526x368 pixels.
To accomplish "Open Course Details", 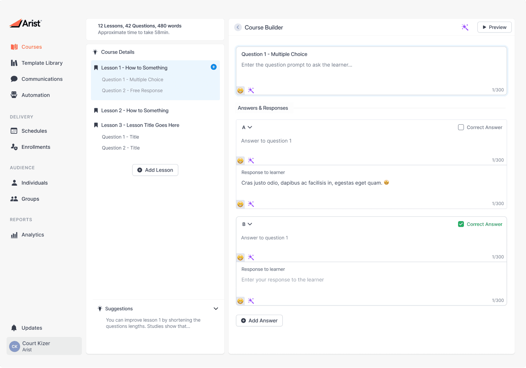I will coord(118,52).
